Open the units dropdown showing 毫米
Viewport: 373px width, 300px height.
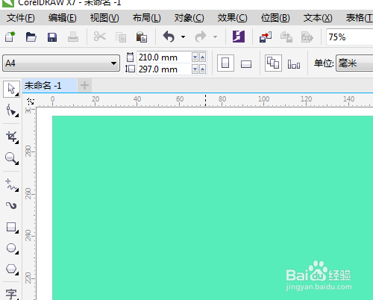(354, 63)
